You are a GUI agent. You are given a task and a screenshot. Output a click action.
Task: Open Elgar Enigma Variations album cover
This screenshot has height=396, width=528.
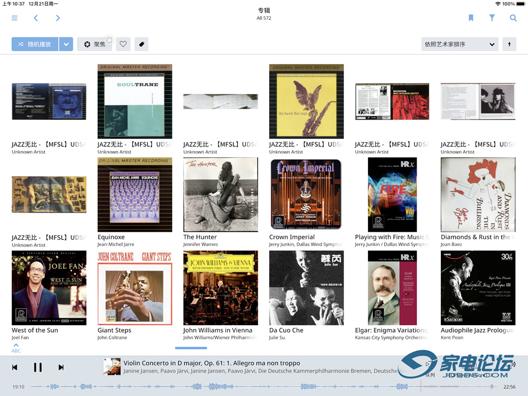392,288
